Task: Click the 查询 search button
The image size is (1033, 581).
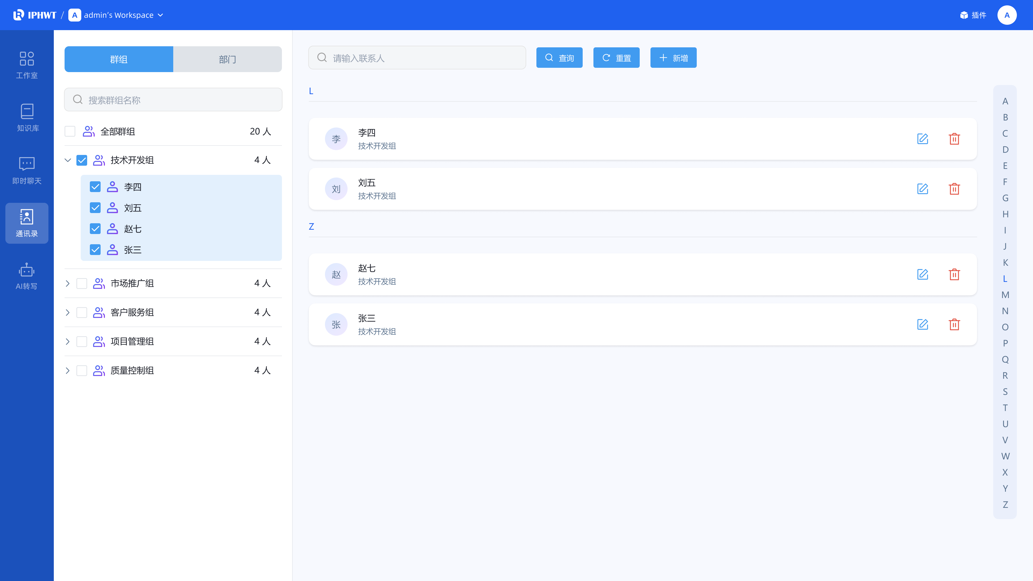Action: point(560,58)
